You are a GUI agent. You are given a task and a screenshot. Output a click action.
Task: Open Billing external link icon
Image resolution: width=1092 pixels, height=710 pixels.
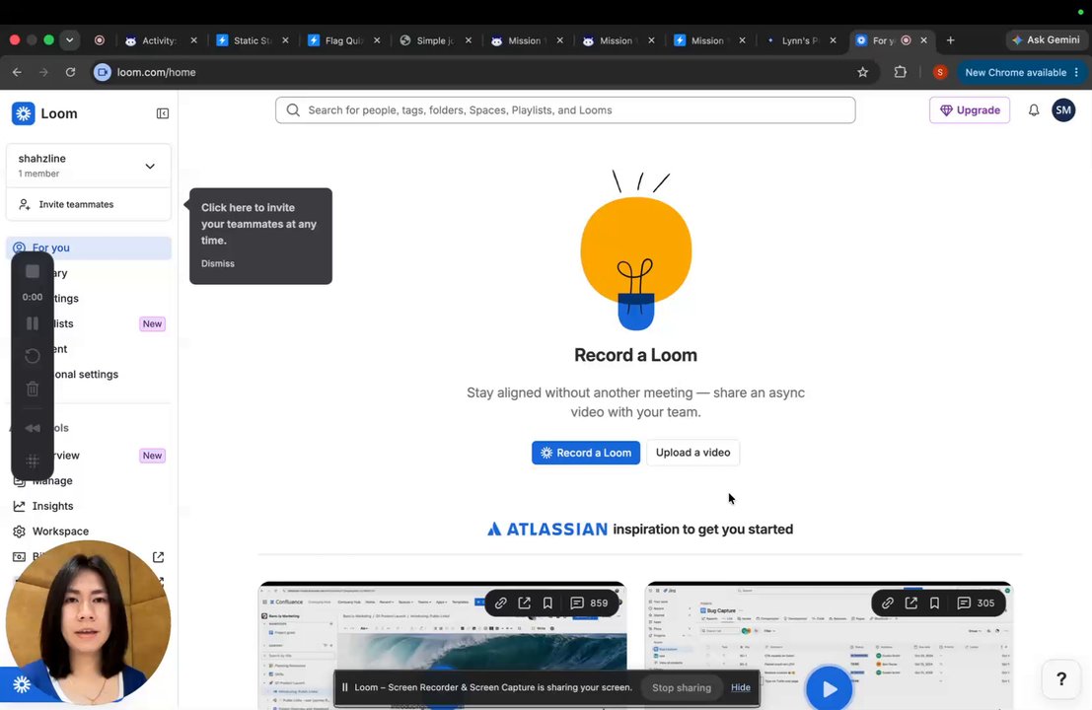click(x=158, y=557)
